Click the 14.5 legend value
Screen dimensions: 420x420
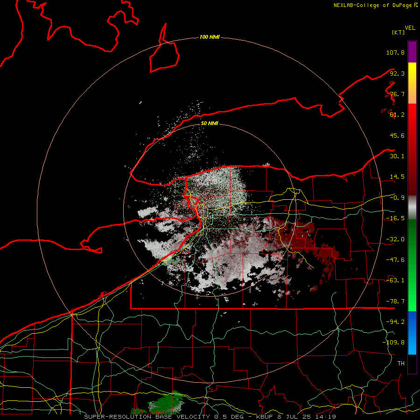click(397, 177)
